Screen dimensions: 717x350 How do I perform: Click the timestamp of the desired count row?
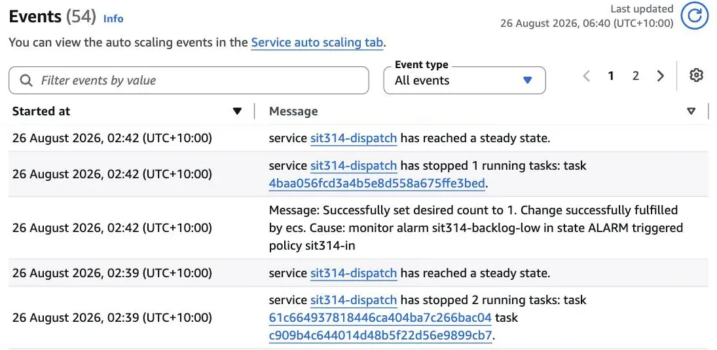[112, 228]
